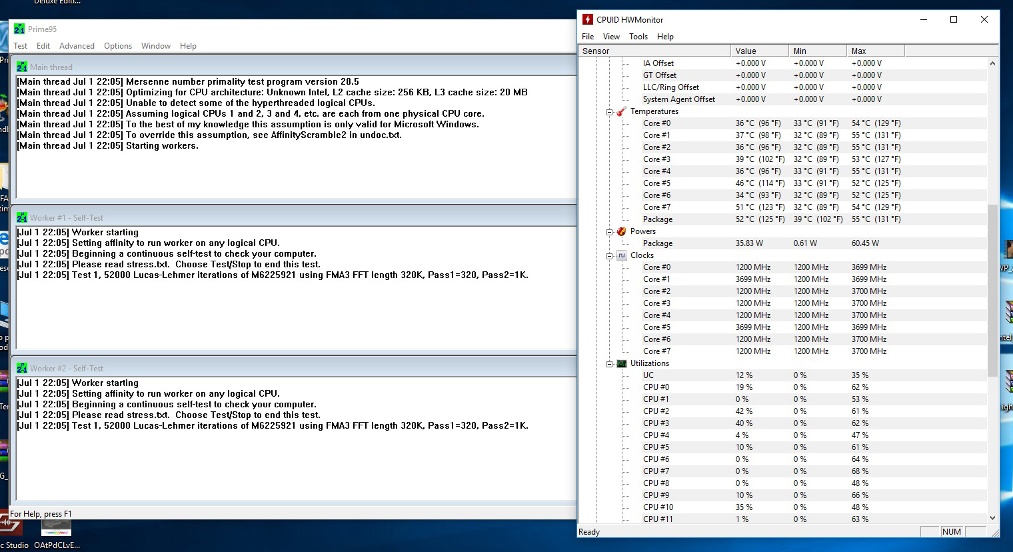Collapse the Powers tree node

click(x=609, y=232)
